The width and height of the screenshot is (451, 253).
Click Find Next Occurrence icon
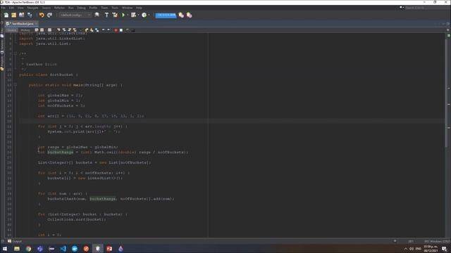(x=69, y=30)
